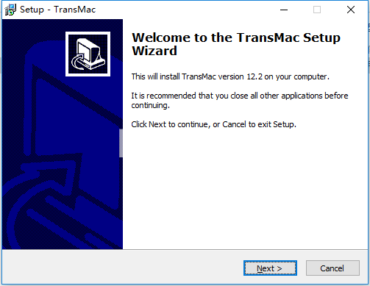The height and width of the screenshot is (286, 370).
Task: Cancel the TransMac setup
Action: [x=332, y=268]
